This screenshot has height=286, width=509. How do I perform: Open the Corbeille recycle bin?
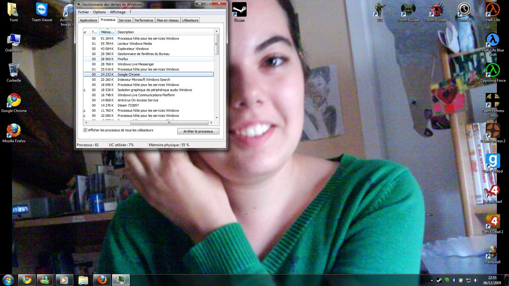(14, 73)
